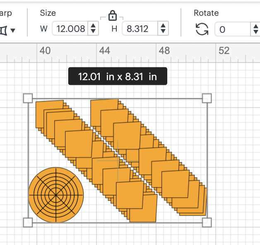260x245 pixels.
Task: Increase rotation with the up stepper arrow
Action: (256, 27)
